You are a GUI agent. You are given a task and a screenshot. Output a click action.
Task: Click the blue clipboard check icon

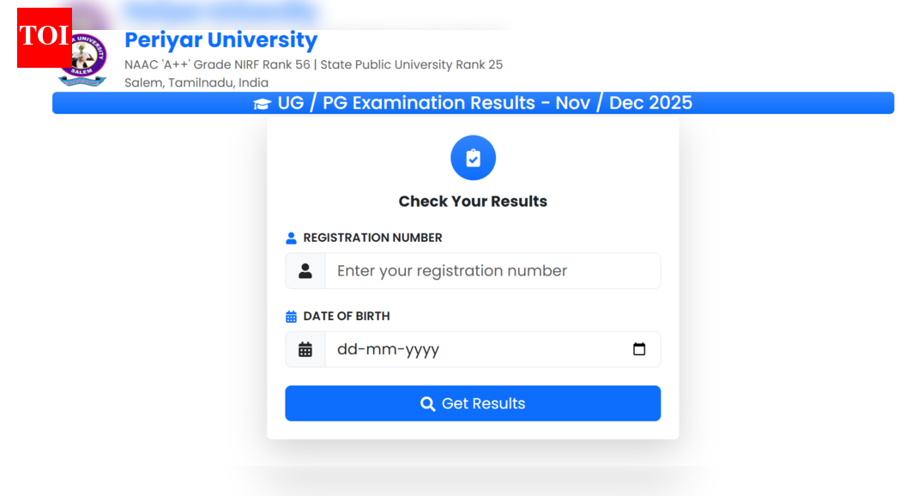point(473,158)
